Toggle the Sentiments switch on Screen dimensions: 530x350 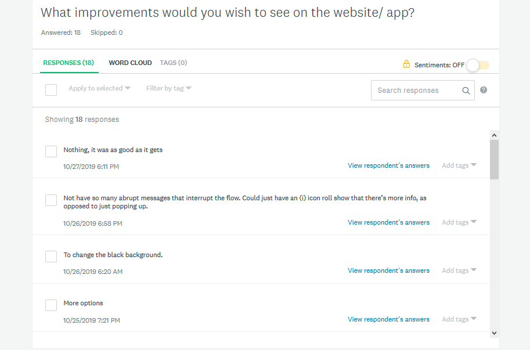[x=478, y=65]
